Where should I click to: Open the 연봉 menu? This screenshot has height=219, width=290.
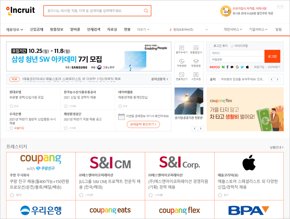[127, 30]
